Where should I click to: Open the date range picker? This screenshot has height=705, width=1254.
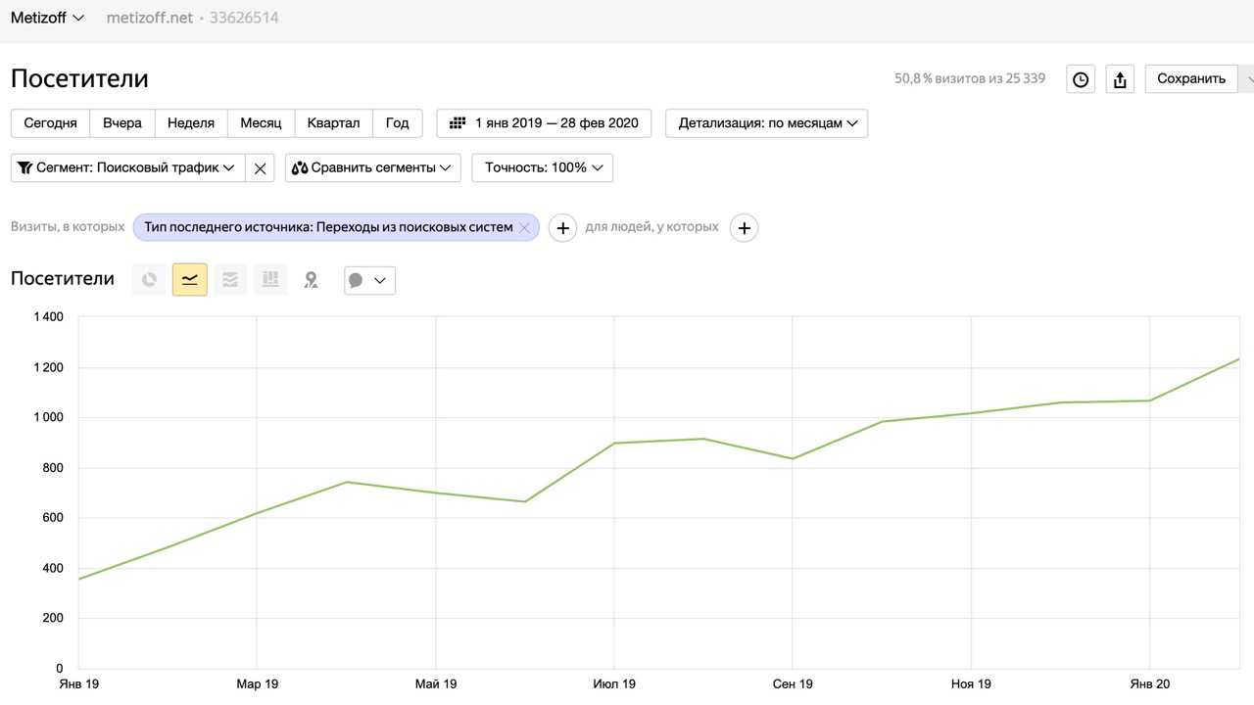(544, 123)
